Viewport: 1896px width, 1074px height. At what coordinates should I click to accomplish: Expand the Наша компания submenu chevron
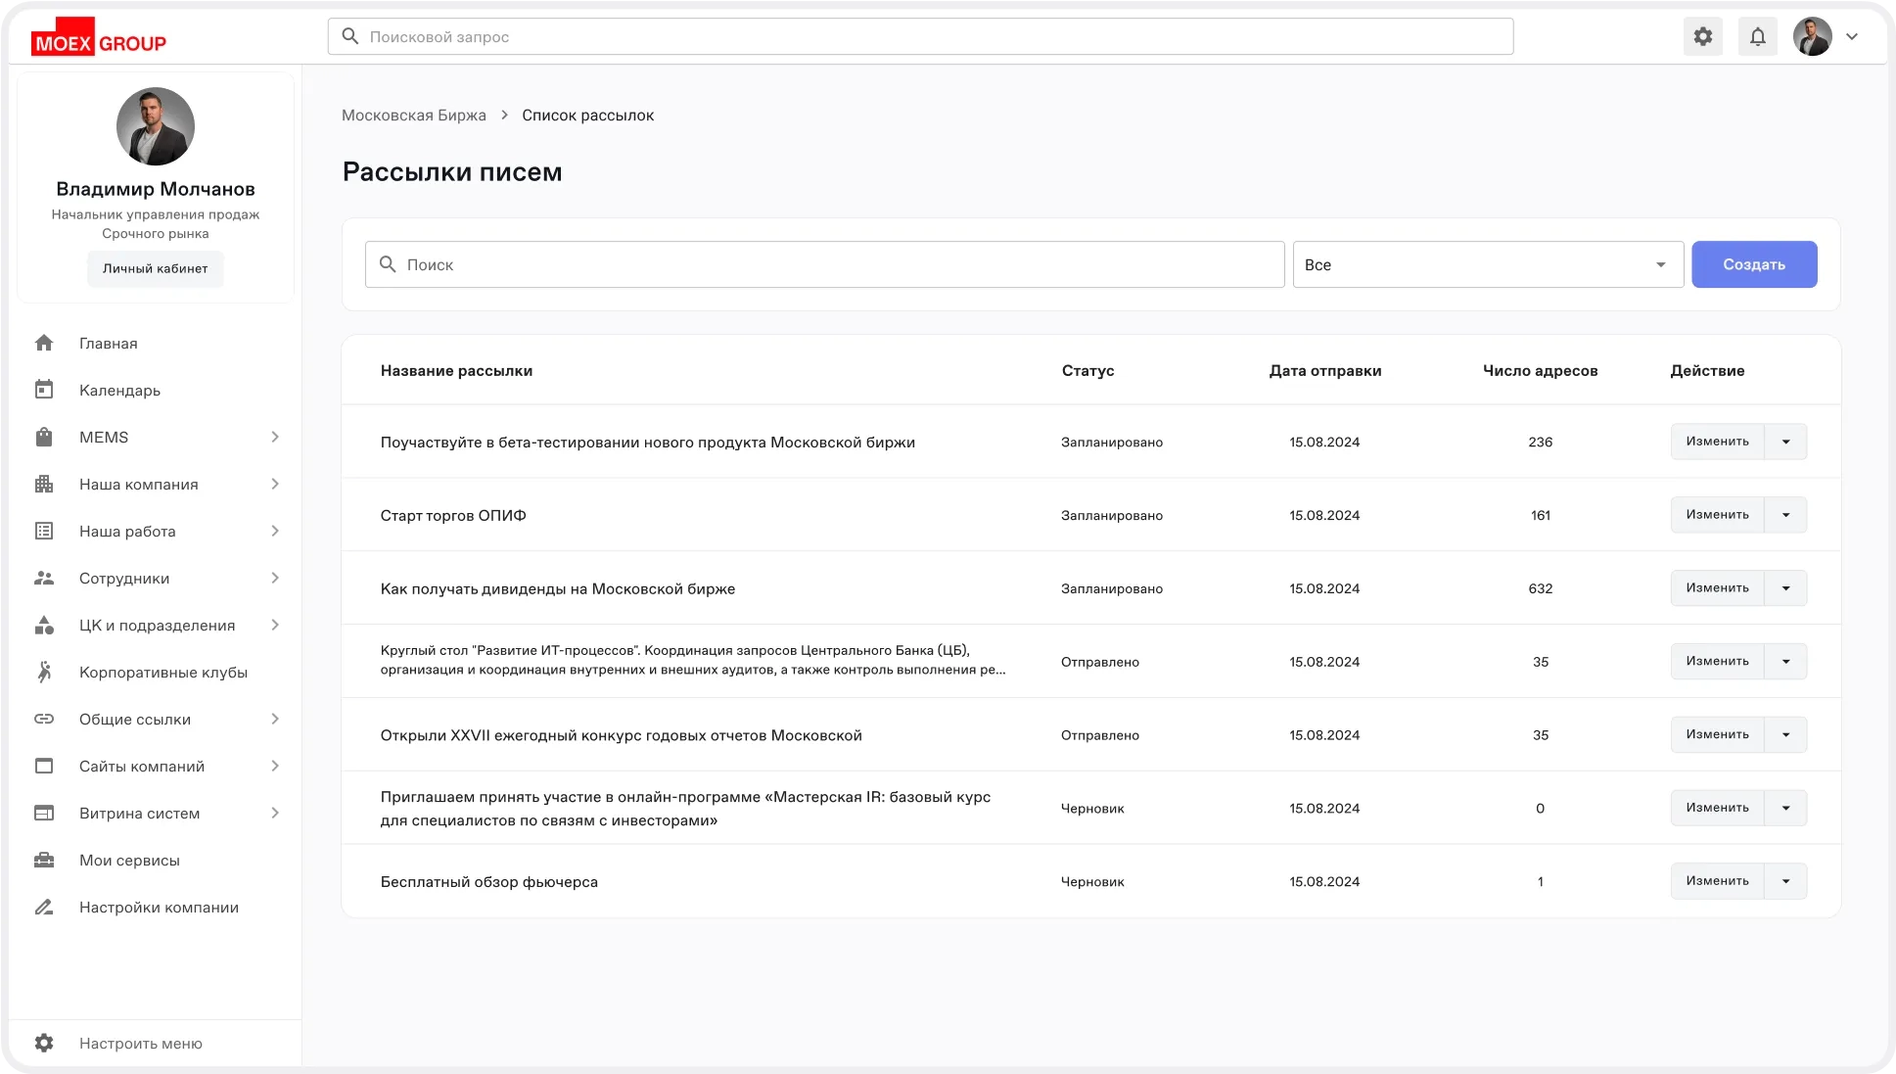point(275,484)
